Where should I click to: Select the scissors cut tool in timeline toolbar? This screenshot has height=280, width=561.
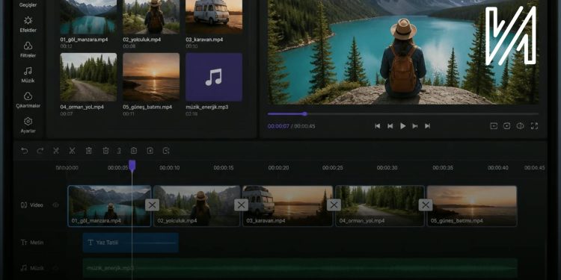point(72,151)
